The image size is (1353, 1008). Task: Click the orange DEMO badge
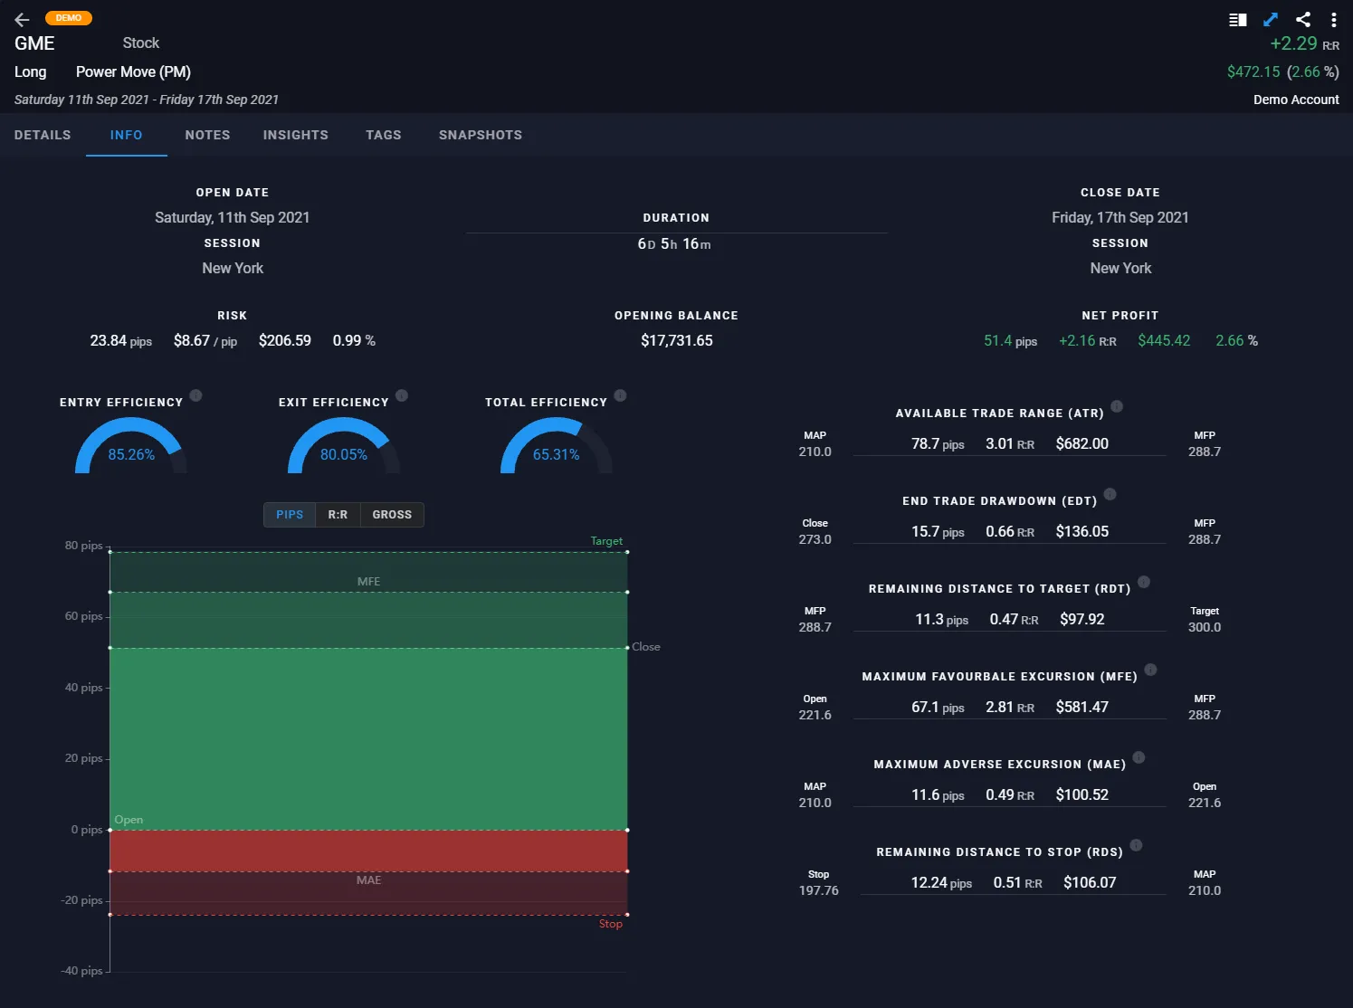(x=69, y=18)
